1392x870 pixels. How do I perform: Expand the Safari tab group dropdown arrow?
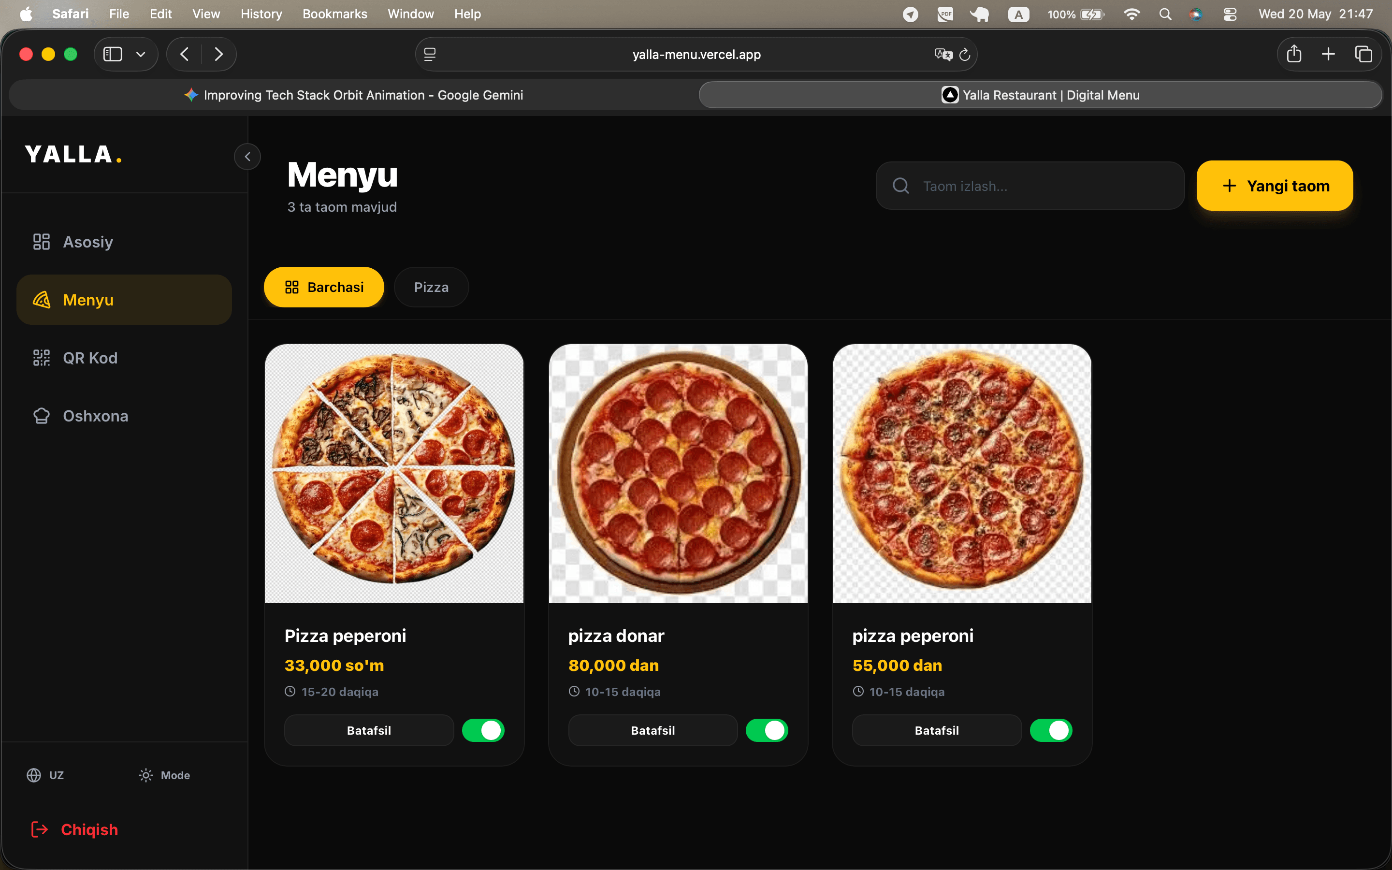(x=140, y=54)
